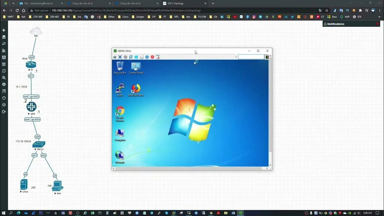Image resolution: width=384 pixels, height=216 pixels.
Task: Click the logout icon in EVE sidebar
Action: coord(4,112)
